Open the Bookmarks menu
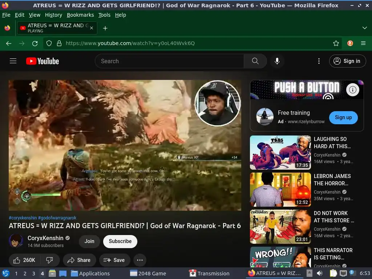This screenshot has width=372, height=279. coord(80,15)
